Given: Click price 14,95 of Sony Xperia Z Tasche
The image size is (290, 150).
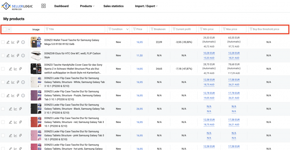Looking at the screenshot, I should pos(140,69).
